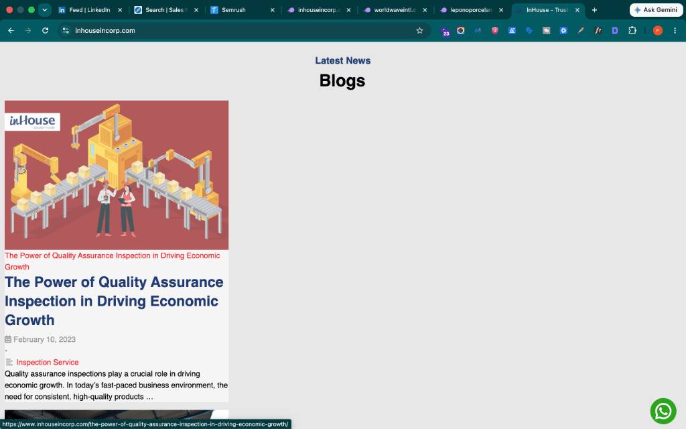Open the red shield U extension
This screenshot has height=429, width=686.
(x=495, y=31)
